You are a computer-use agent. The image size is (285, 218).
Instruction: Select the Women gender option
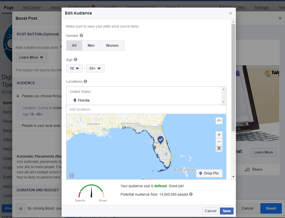pyautogui.click(x=112, y=45)
